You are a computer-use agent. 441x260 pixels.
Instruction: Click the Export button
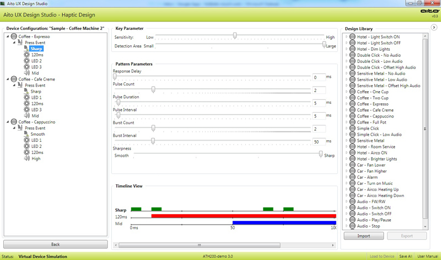click(407, 236)
